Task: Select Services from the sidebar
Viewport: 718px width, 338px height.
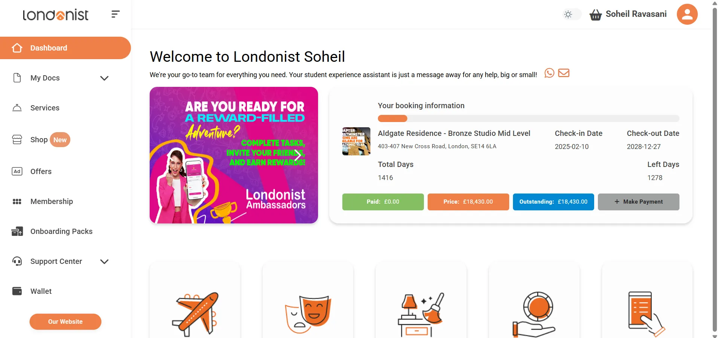Action: pyautogui.click(x=45, y=108)
